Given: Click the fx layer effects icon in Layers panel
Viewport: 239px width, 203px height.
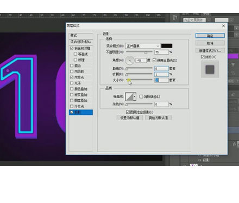Looking at the screenshot, I should (x=235, y=144).
